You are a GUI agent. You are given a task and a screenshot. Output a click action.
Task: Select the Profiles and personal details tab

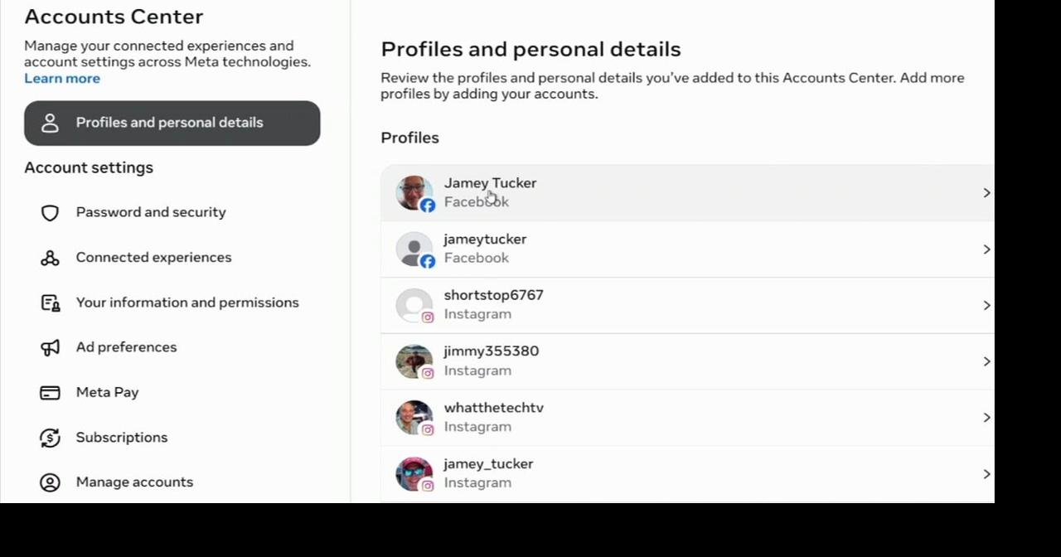point(172,124)
